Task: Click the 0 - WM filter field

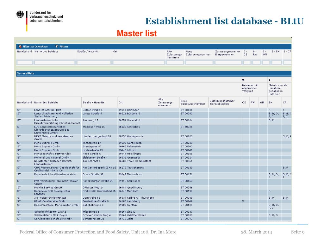Action: (266, 62)
